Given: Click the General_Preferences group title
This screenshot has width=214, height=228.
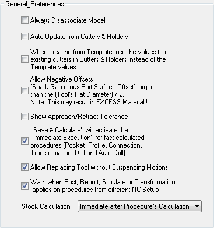Looking at the screenshot, I should (x=34, y=4).
